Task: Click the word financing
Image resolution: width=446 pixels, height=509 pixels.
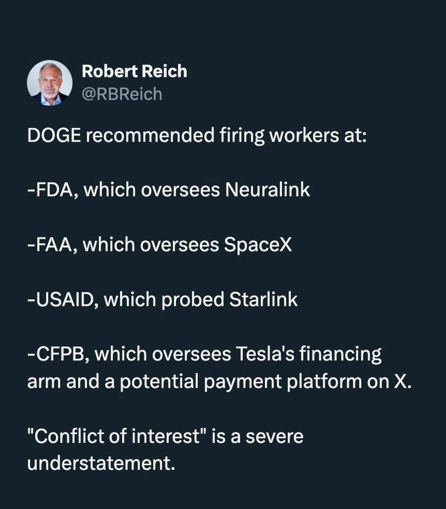Action: tap(340, 354)
